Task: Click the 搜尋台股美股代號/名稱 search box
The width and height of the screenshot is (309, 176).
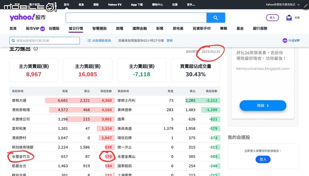Action: (44, 41)
